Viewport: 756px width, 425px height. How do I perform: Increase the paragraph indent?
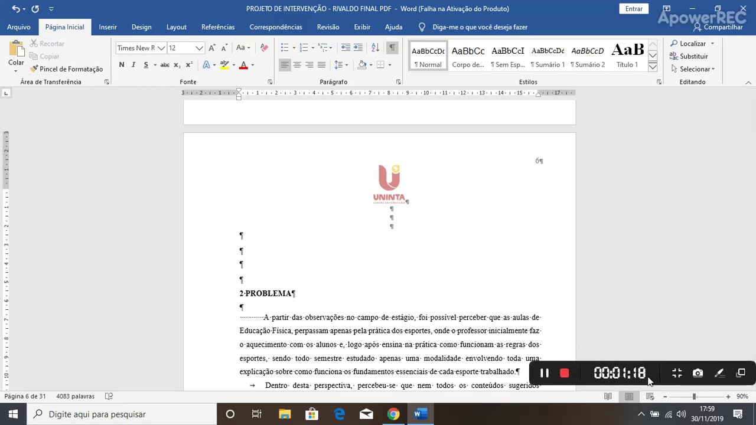click(360, 48)
